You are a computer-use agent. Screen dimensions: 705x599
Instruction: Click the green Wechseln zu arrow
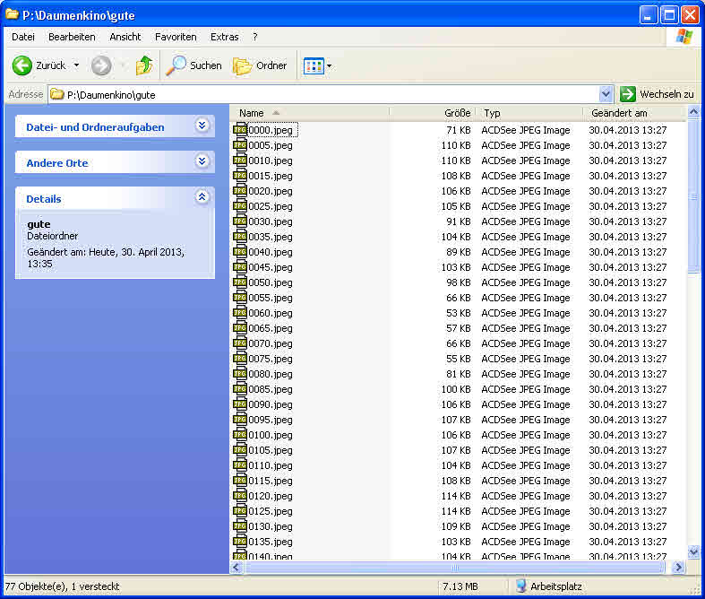(628, 94)
